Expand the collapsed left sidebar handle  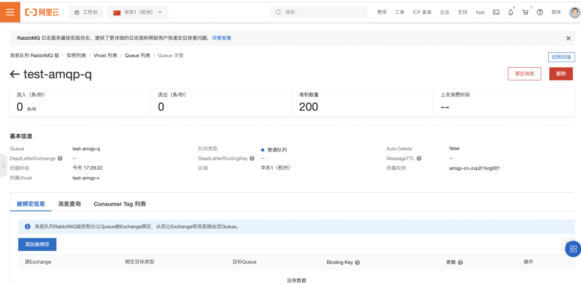(3, 165)
